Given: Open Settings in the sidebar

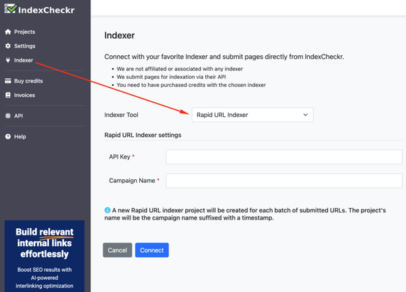Looking at the screenshot, I should 24,46.
